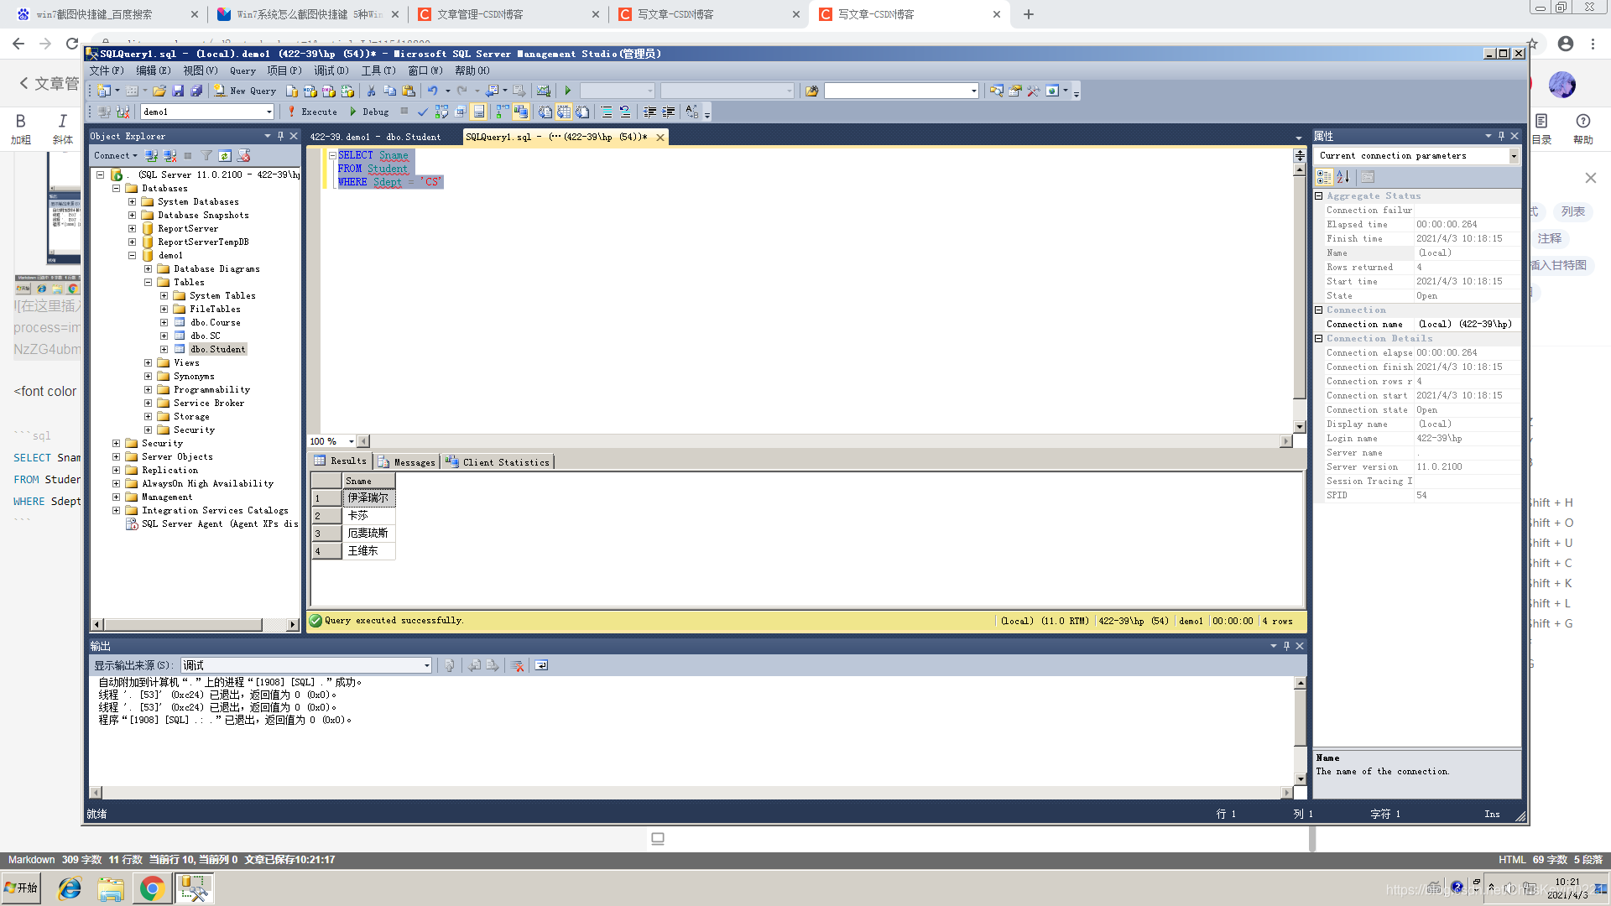Switch to 422-39.demo1 - dbo.Student tab
Screen dimensions: 1611x906
click(x=375, y=137)
